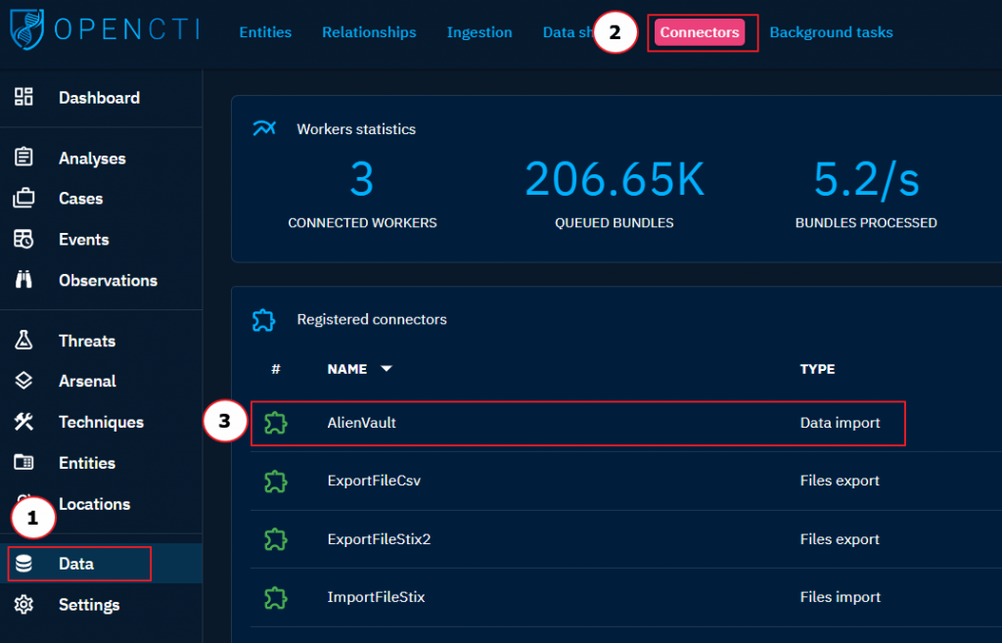This screenshot has width=1002, height=643.
Task: Click the Analyses clipboard icon
Action: 23,158
